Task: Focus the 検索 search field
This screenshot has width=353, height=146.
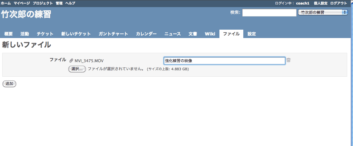Action: [x=269, y=13]
